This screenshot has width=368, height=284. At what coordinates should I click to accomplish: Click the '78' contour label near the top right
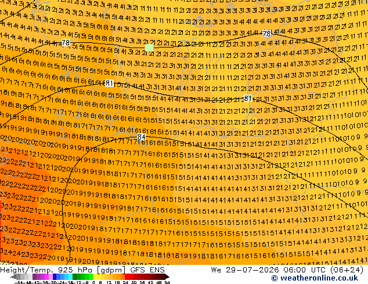pos(266,34)
